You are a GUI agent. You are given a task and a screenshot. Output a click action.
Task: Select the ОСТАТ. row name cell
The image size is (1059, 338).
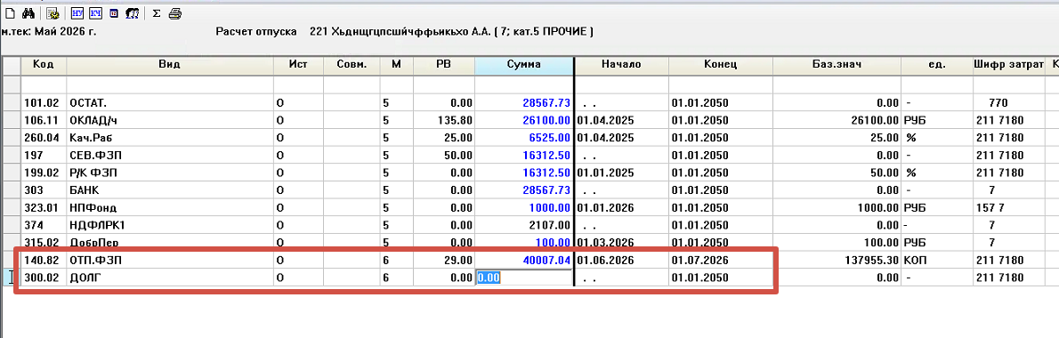169,102
